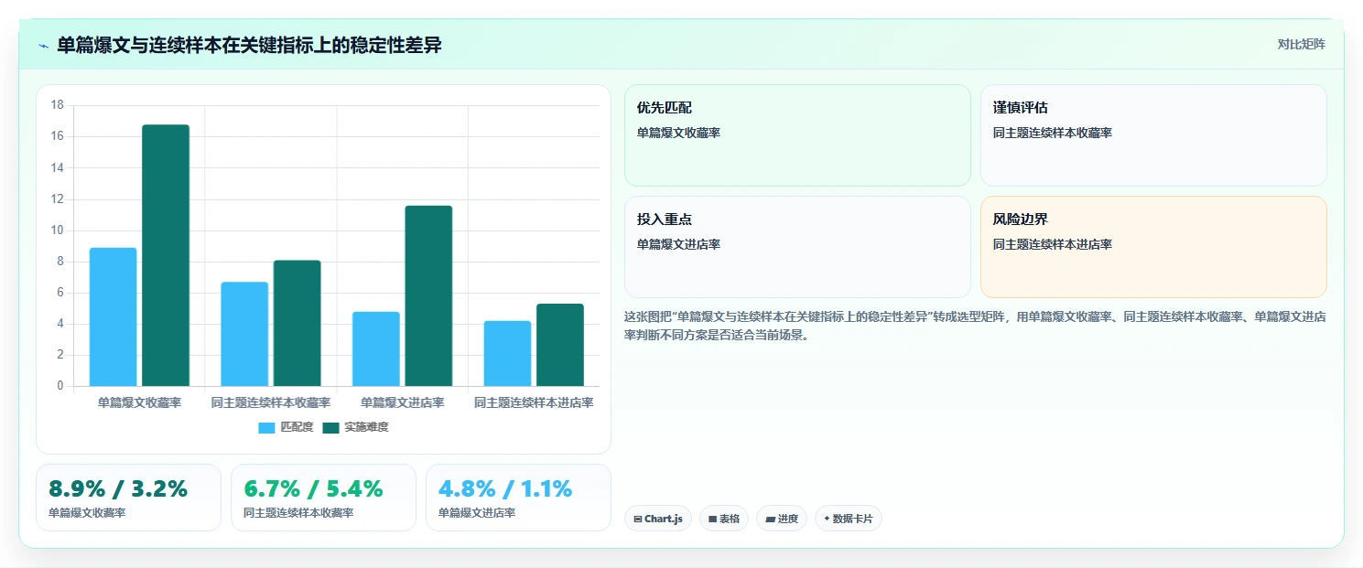1363x568 pixels.
Task: Select the 进度 tag chip
Action: point(782,519)
